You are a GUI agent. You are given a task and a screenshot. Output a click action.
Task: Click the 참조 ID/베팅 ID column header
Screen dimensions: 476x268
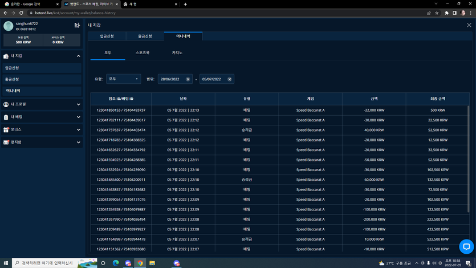pyautogui.click(x=121, y=99)
